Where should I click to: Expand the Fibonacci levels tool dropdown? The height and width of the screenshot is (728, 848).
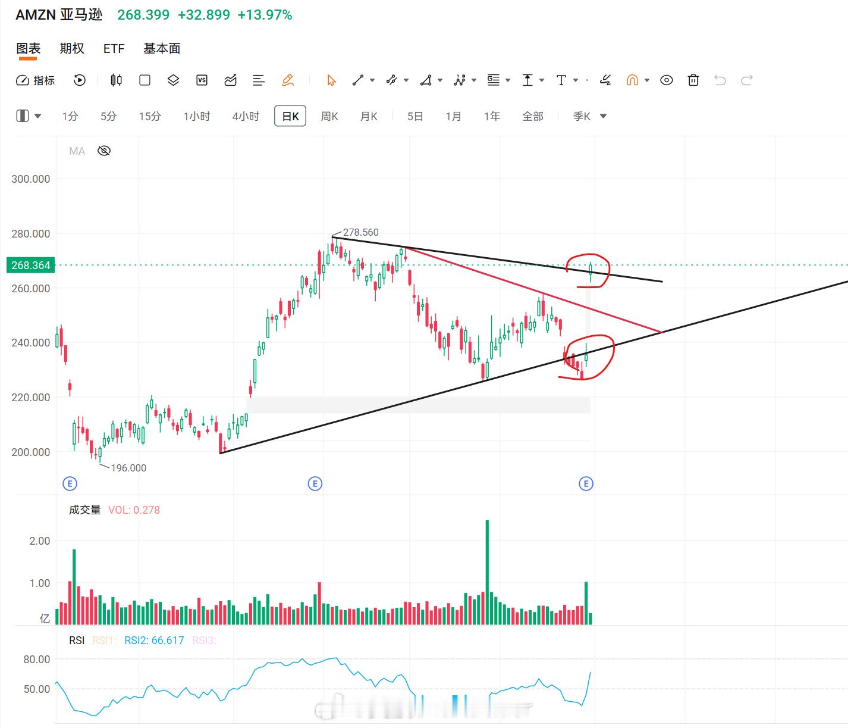click(x=508, y=80)
